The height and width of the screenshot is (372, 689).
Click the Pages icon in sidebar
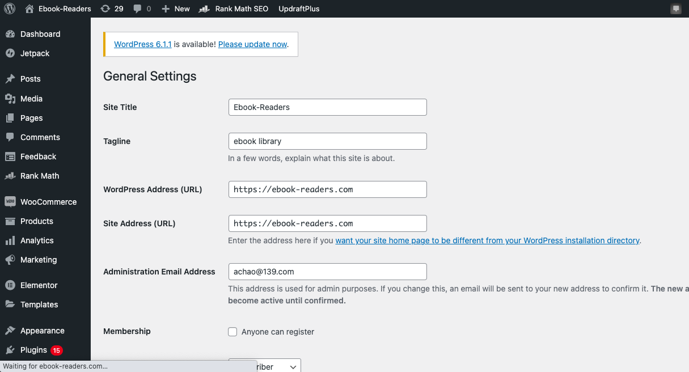pyautogui.click(x=10, y=118)
